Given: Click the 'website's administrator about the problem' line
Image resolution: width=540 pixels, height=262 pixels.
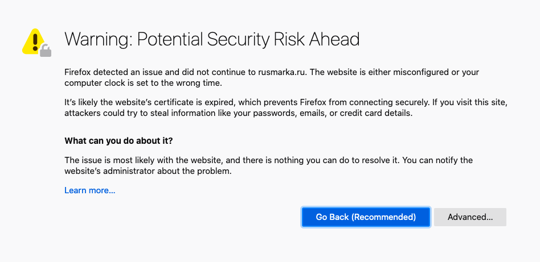Looking at the screenshot, I should [148, 171].
